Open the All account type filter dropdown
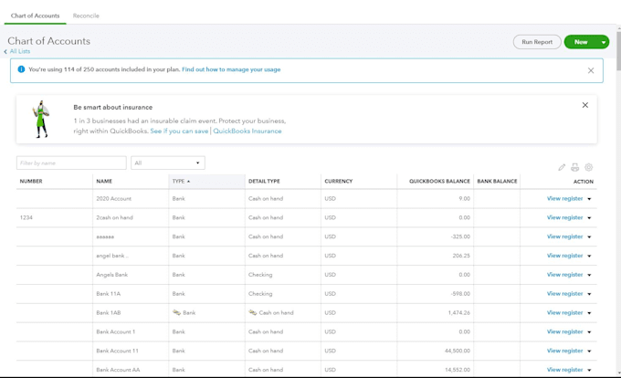Viewport: 621px width, 378px height. point(167,163)
